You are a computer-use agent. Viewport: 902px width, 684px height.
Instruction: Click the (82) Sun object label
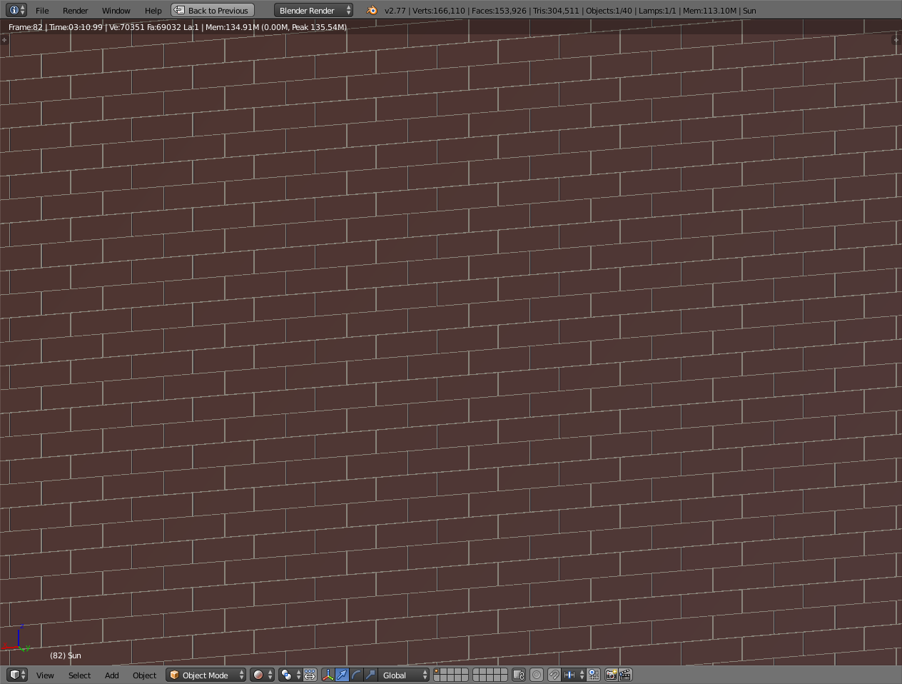pos(66,655)
